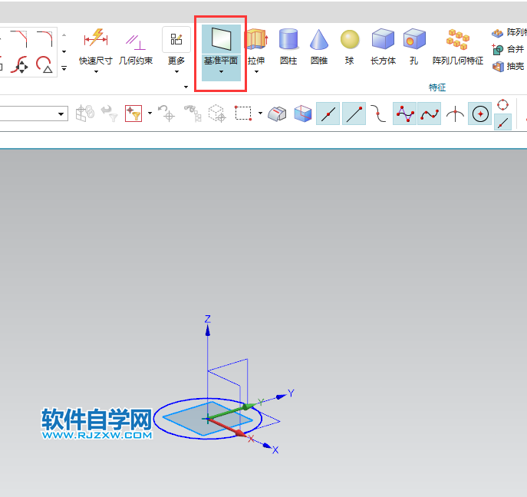Start the 拉伸 extrude command
Image resolution: width=527 pixels, height=497 pixels.
[256, 46]
